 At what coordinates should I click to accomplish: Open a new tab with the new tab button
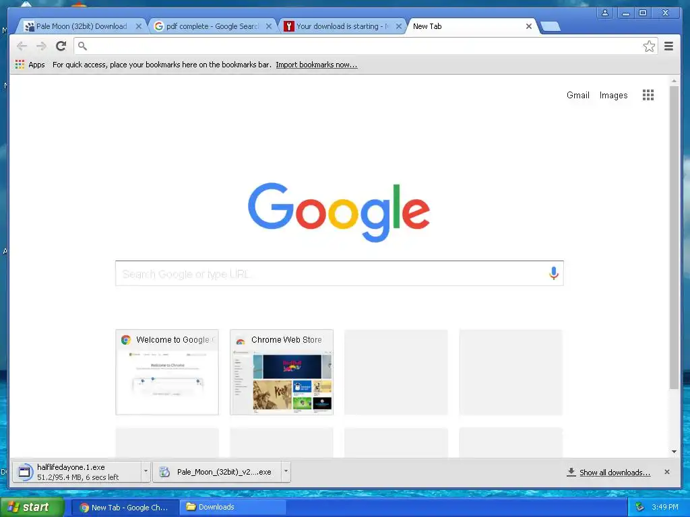point(550,26)
